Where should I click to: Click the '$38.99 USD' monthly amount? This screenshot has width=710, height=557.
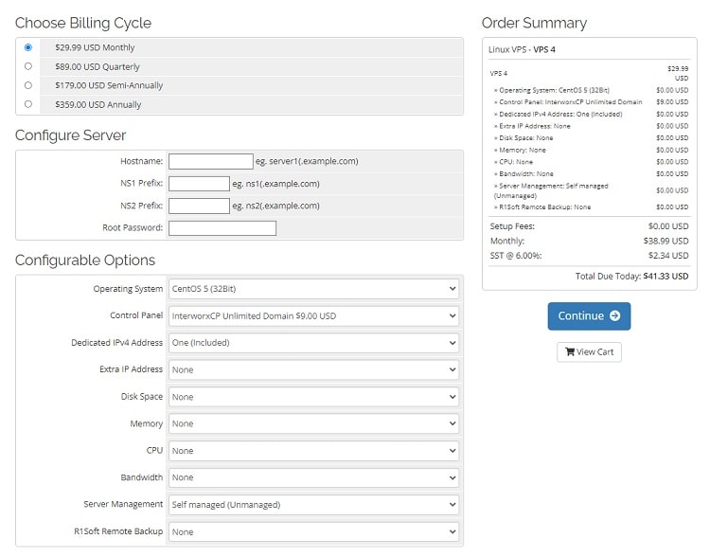click(666, 242)
